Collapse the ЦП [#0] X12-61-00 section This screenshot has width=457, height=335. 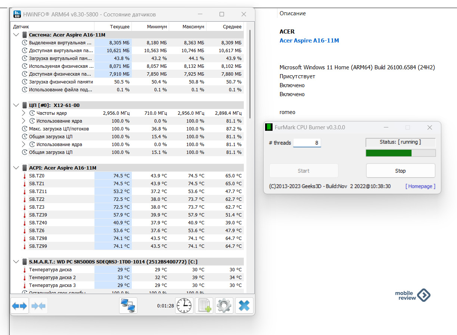click(x=16, y=105)
